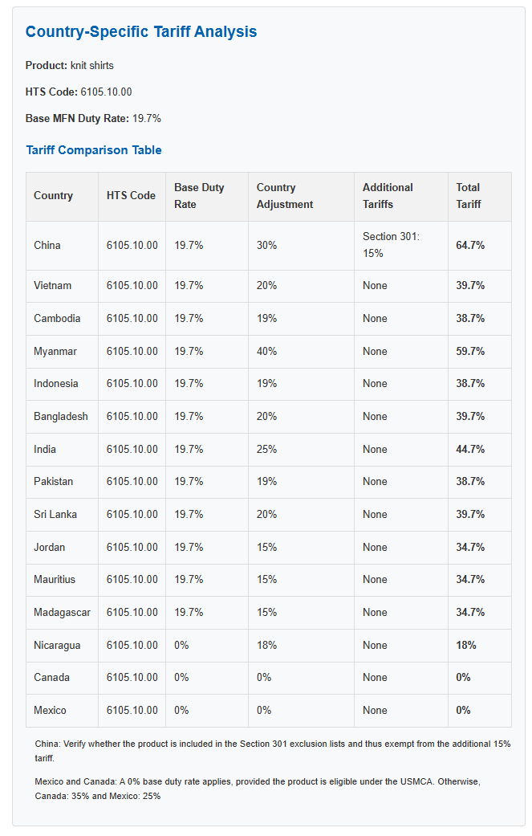Click the Total Tariff column header
Image resolution: width=532 pixels, height=836 pixels.
(x=479, y=196)
